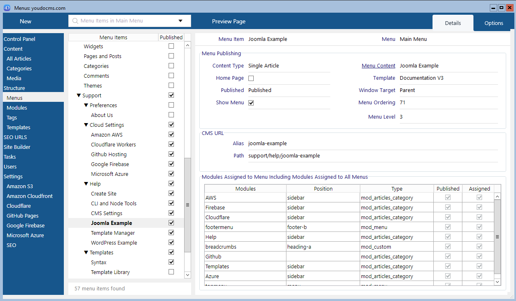Screen dimensions: 516x301
Task: Click scroll-down arrow in modules table
Action: pos(497,282)
